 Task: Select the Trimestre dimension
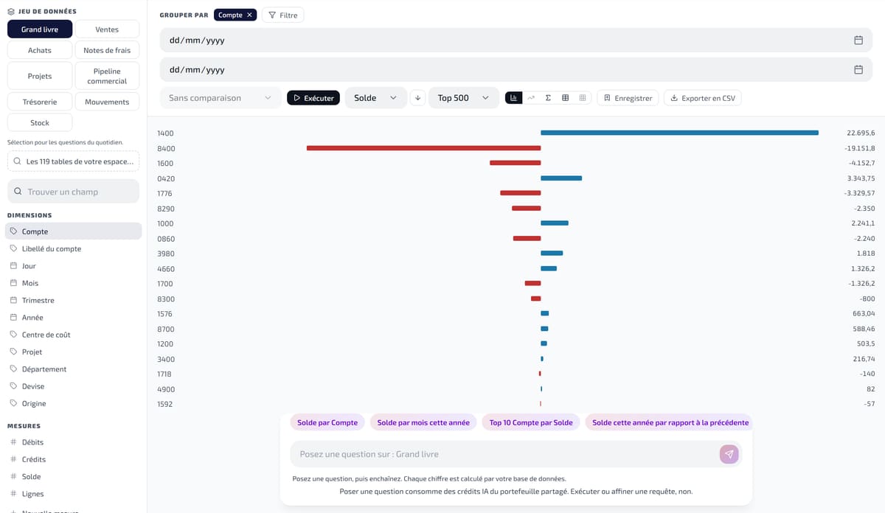point(73,300)
